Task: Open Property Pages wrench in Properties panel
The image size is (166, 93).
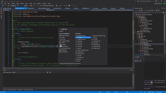Action: point(140,61)
